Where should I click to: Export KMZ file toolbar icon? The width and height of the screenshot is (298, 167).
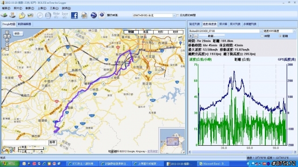point(102,15)
